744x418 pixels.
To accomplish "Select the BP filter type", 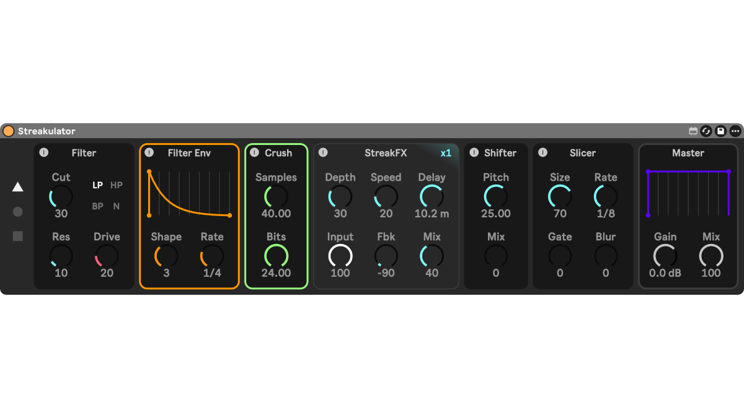I will click(x=97, y=206).
